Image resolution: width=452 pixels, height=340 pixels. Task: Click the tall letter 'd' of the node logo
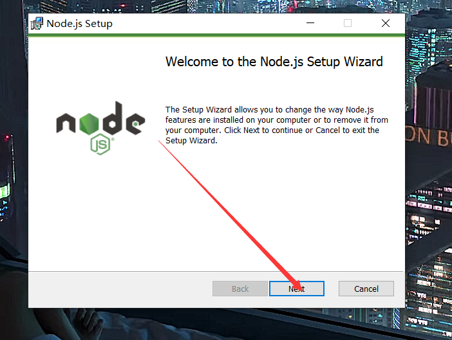pos(112,118)
